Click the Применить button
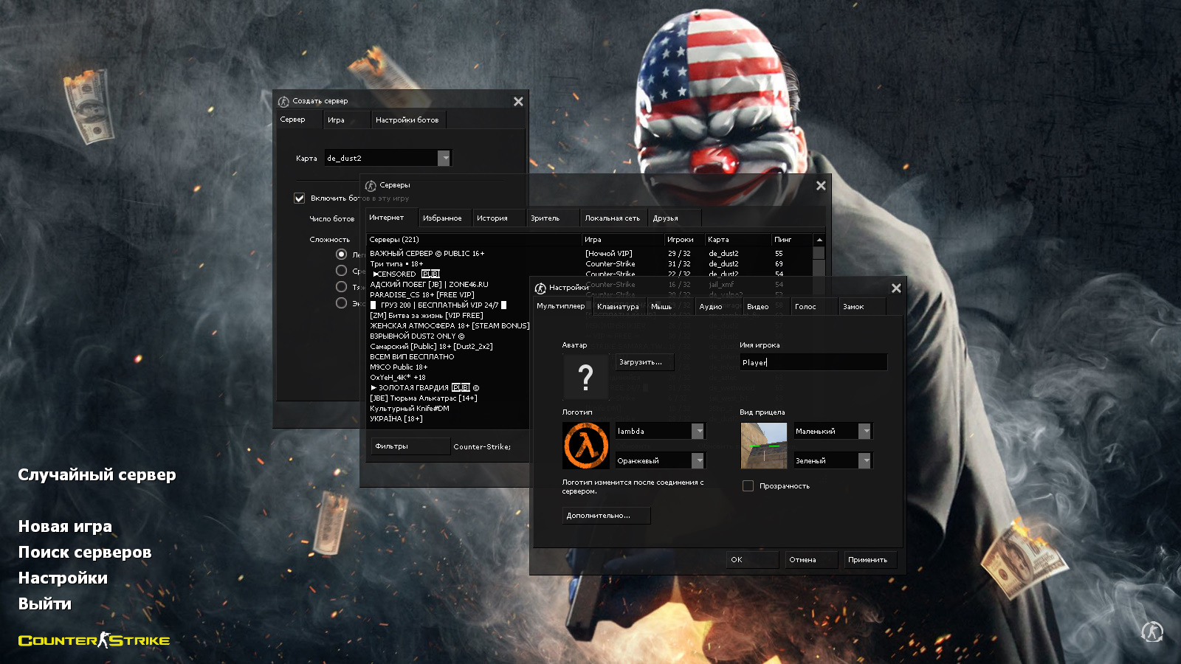The width and height of the screenshot is (1181, 664). coord(868,560)
